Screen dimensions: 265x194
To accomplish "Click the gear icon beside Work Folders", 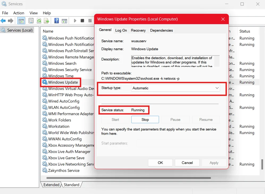I will 45,120.
